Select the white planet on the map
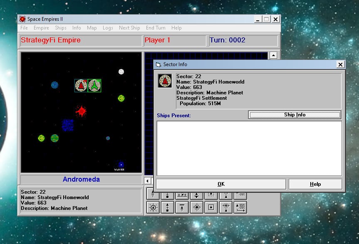This screenshot has height=244, width=359. [x=121, y=72]
